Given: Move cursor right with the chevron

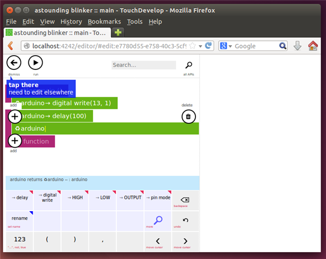Looking at the screenshot, I should click(x=185, y=241).
